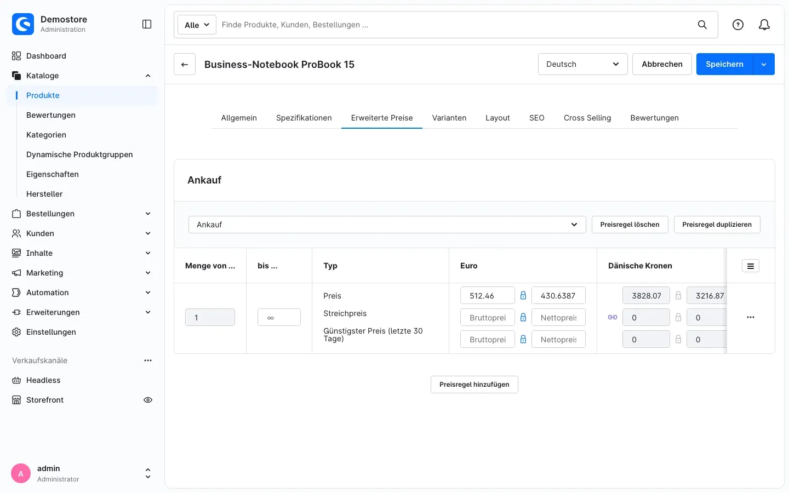
Task: Collapse the sidebar with the panel icon
Action: pyautogui.click(x=147, y=24)
